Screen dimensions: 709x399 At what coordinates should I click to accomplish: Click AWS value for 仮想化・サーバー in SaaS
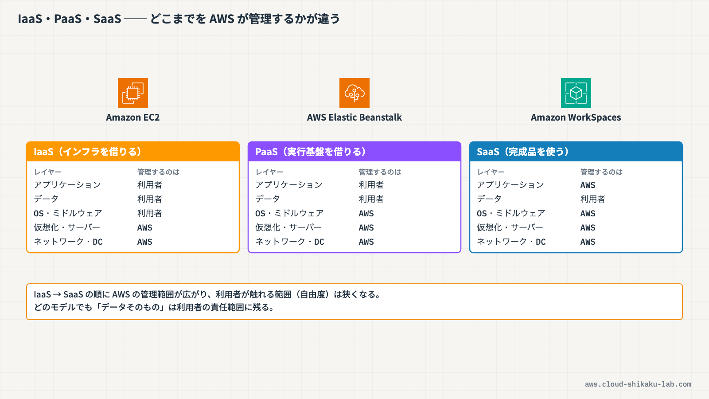tap(588, 227)
